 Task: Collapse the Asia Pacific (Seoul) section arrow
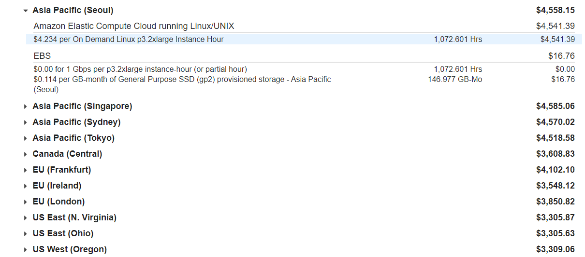point(26,11)
